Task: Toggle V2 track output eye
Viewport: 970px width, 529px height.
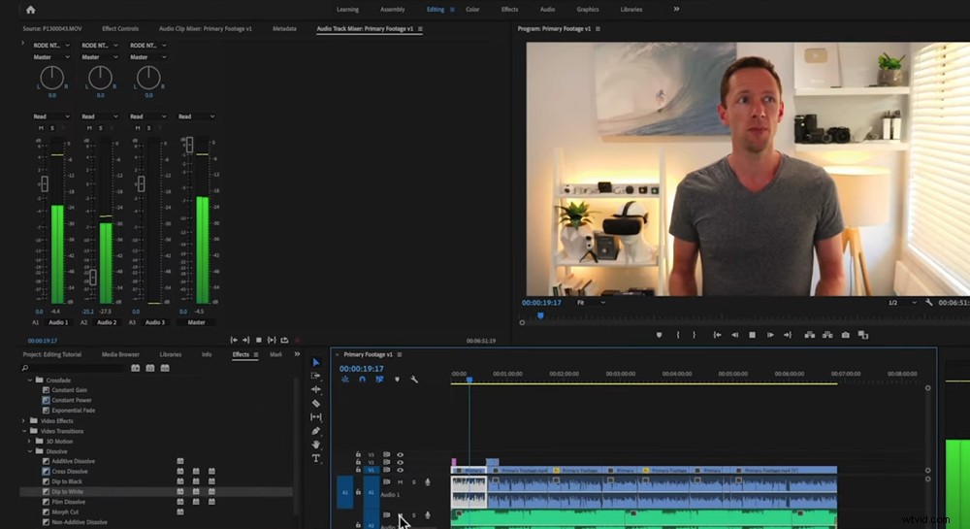Action: 401,462
